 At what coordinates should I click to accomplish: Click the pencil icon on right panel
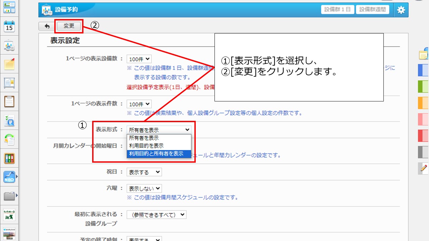[424, 168]
